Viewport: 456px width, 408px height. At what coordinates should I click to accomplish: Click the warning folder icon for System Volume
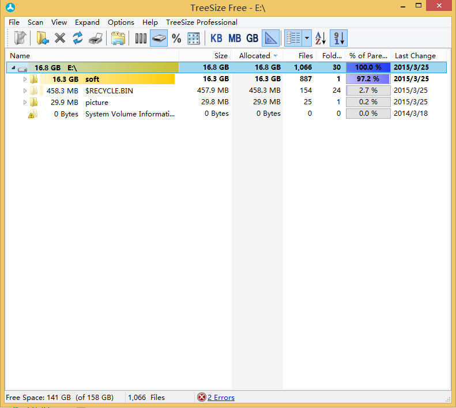click(33, 114)
